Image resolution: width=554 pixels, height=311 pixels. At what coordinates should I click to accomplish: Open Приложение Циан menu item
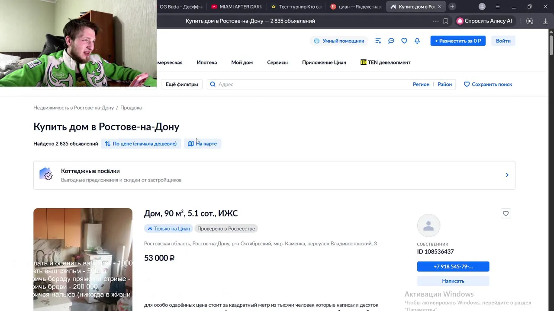click(x=324, y=62)
